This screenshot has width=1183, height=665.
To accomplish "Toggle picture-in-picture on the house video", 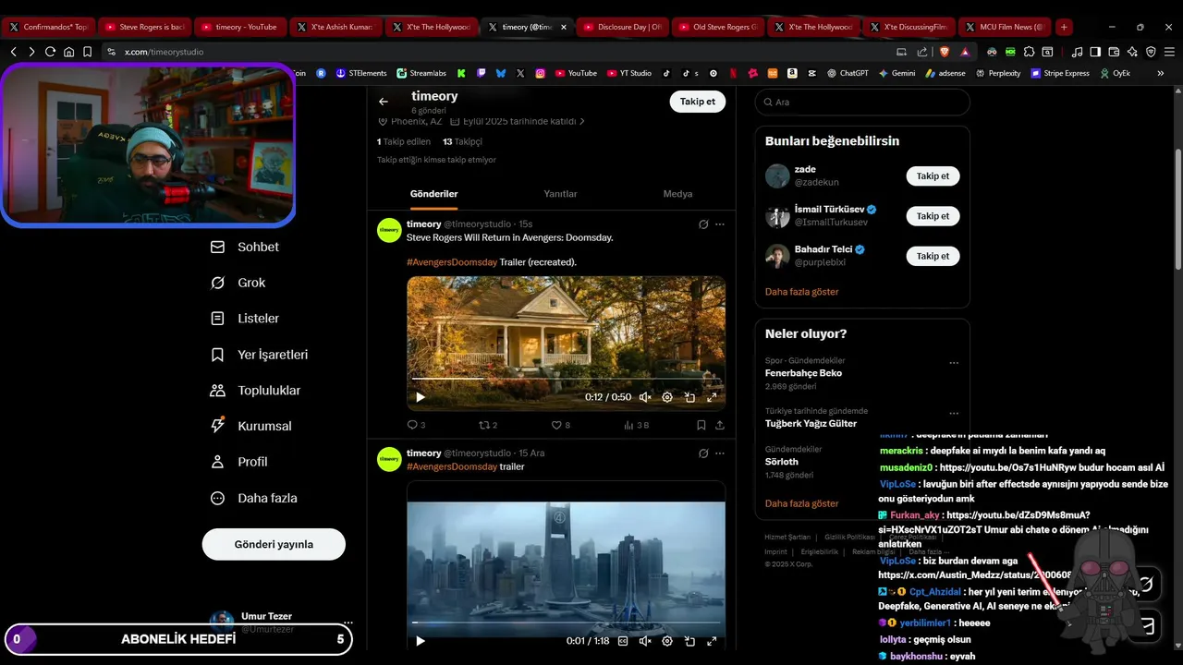I will [x=689, y=397].
